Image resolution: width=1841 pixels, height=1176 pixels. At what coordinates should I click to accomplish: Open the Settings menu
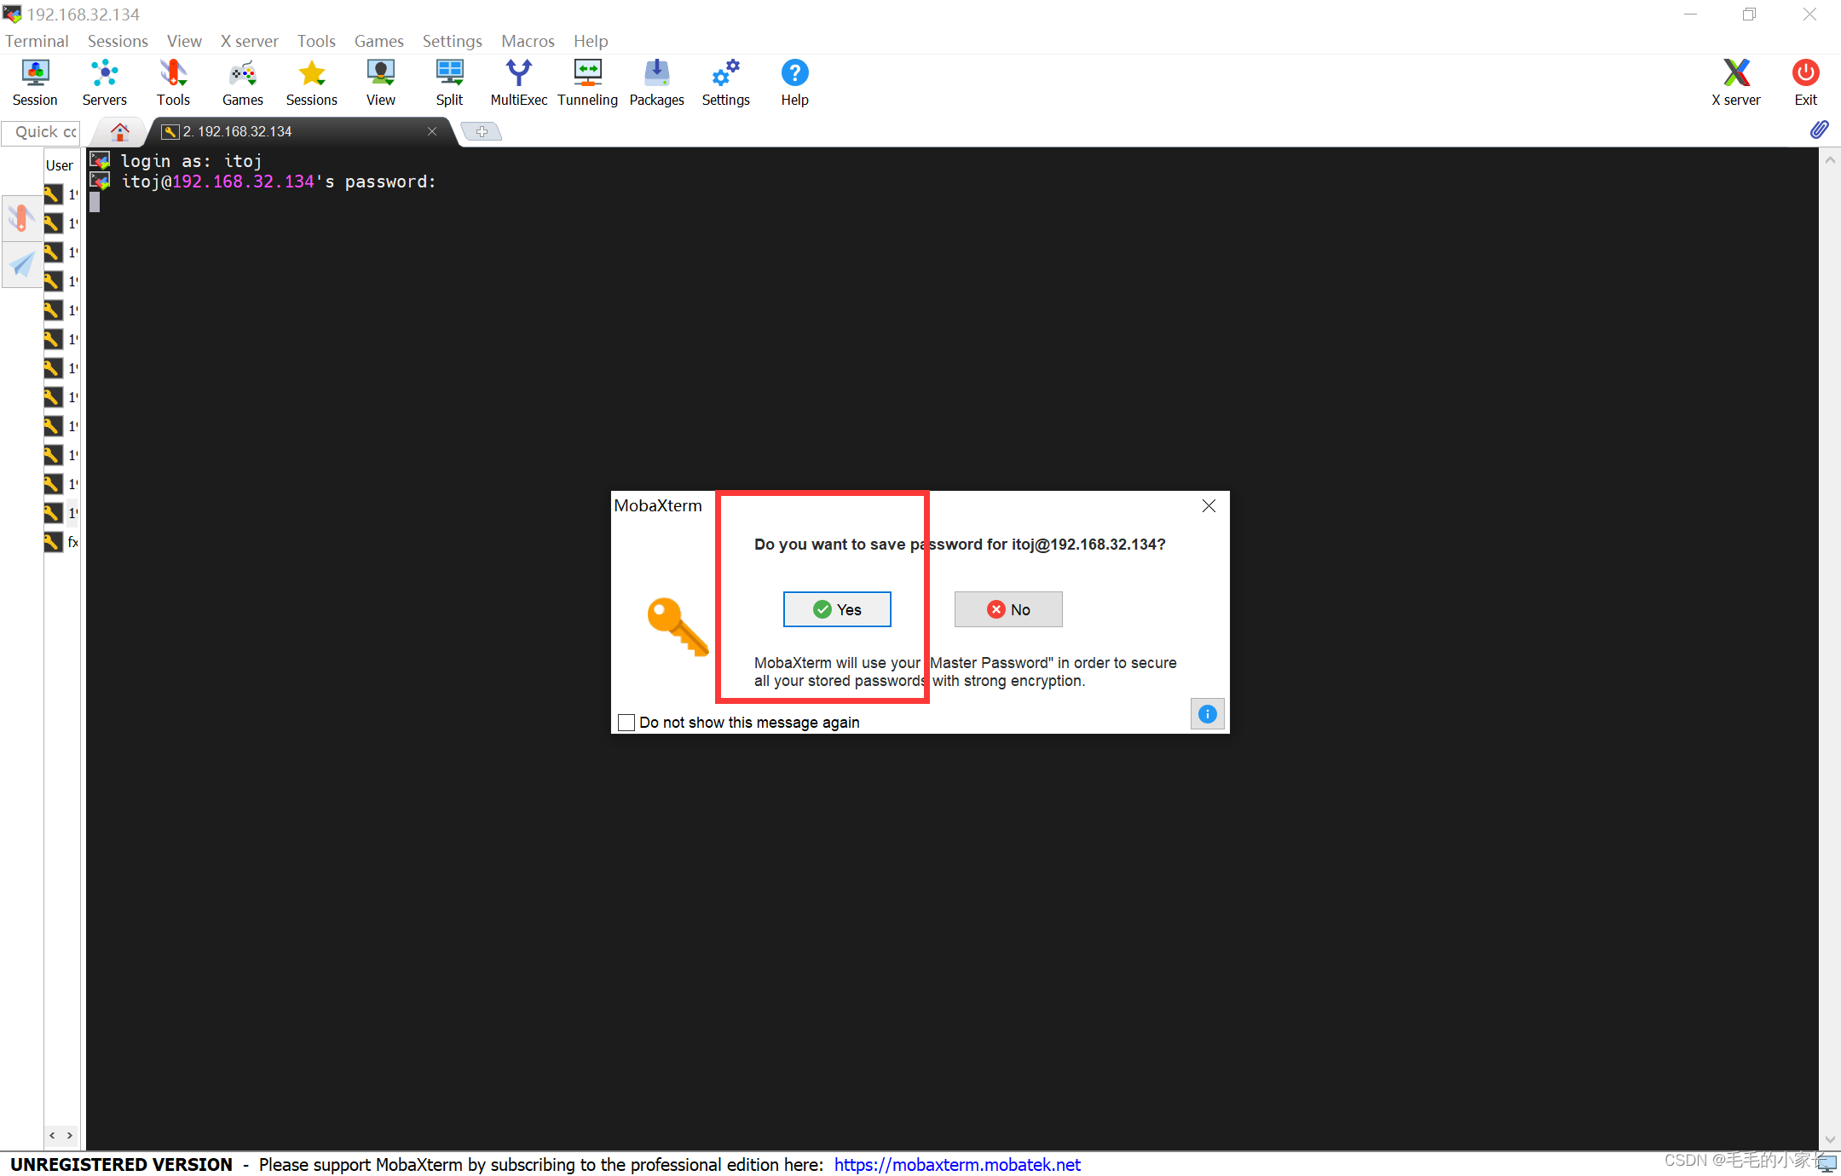point(452,41)
